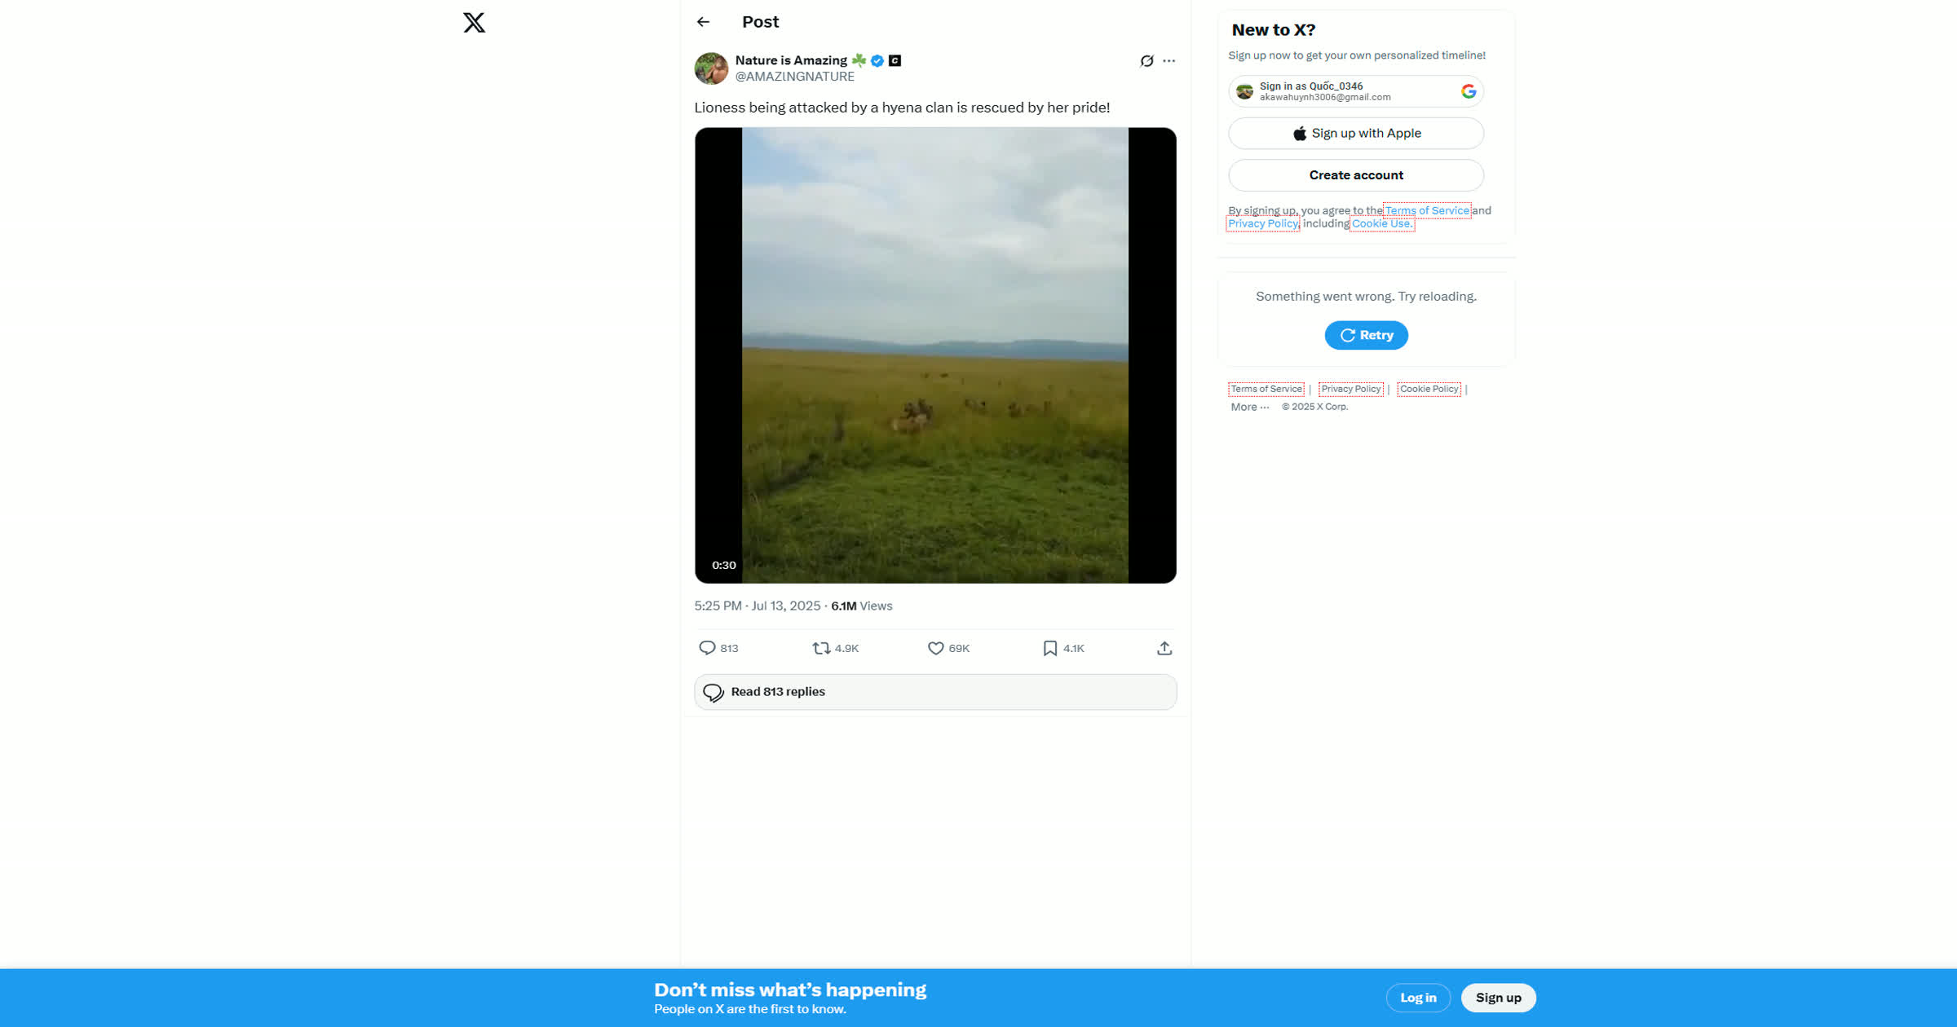The width and height of the screenshot is (1957, 1027).
Task: Open Grok actions on the post
Action: pos(1146,60)
